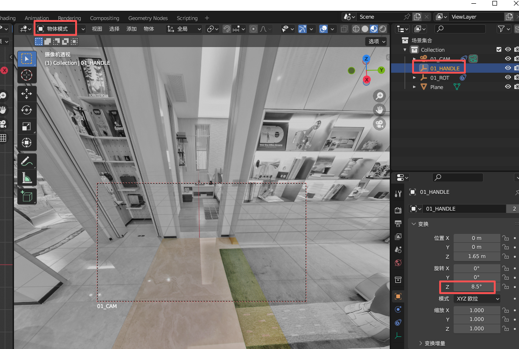
Task: Open the 添加 menu in viewport header
Action: click(x=132, y=29)
